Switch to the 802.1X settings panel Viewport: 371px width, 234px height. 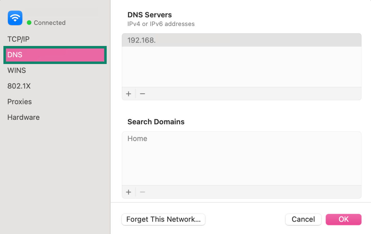pyautogui.click(x=19, y=86)
